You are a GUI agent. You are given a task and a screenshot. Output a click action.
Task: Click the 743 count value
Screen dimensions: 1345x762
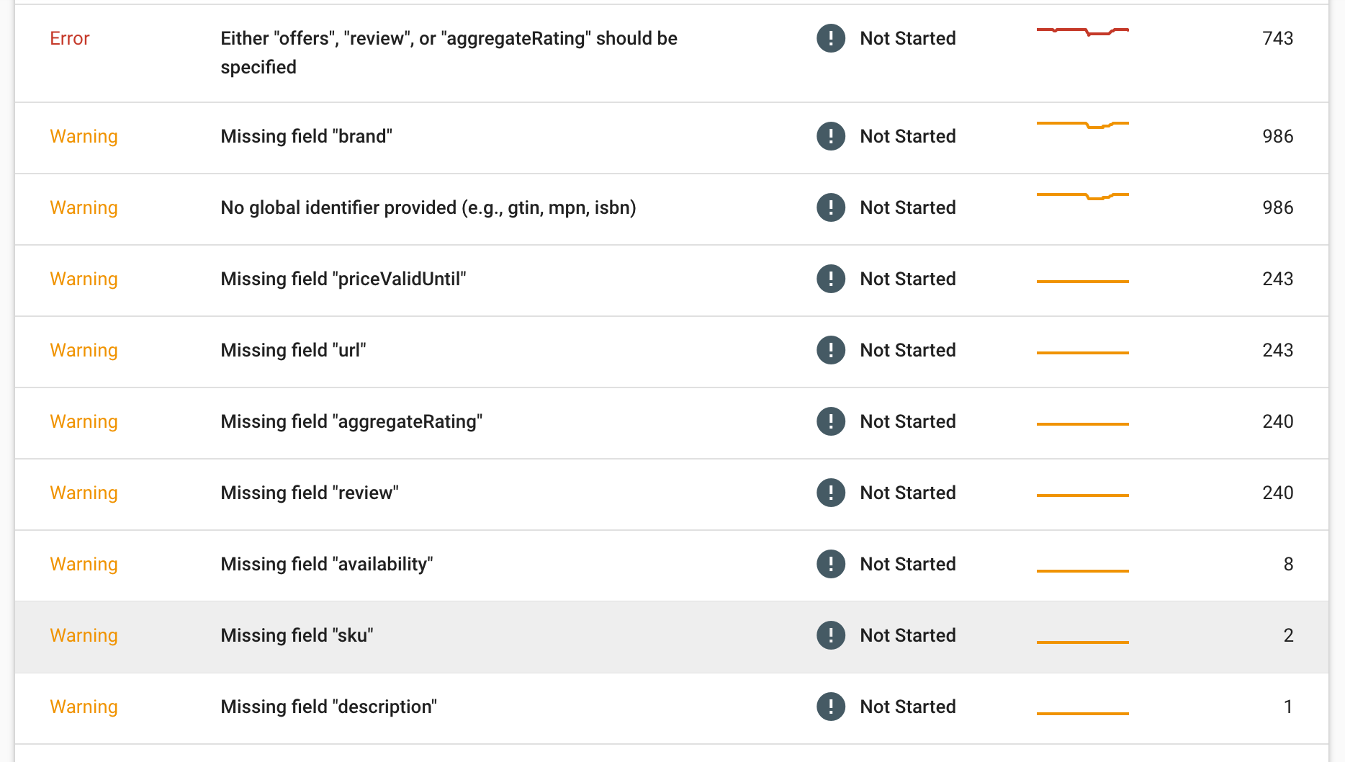(x=1277, y=38)
